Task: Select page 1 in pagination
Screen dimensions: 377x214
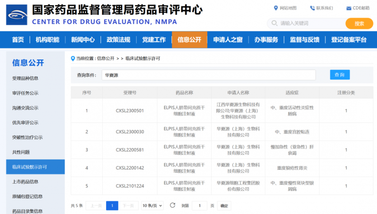Action: (x=112, y=206)
